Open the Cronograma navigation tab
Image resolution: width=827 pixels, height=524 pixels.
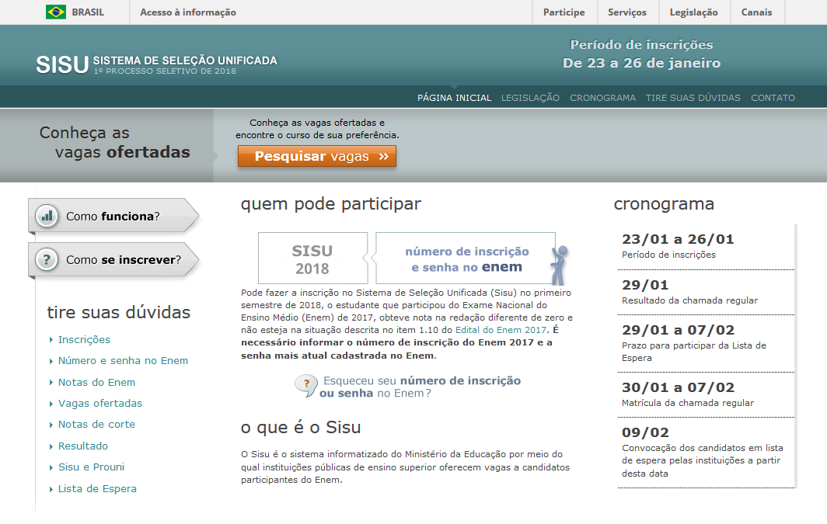[x=602, y=98]
